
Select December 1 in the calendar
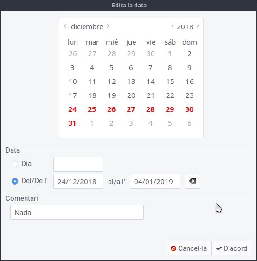coord(170,54)
